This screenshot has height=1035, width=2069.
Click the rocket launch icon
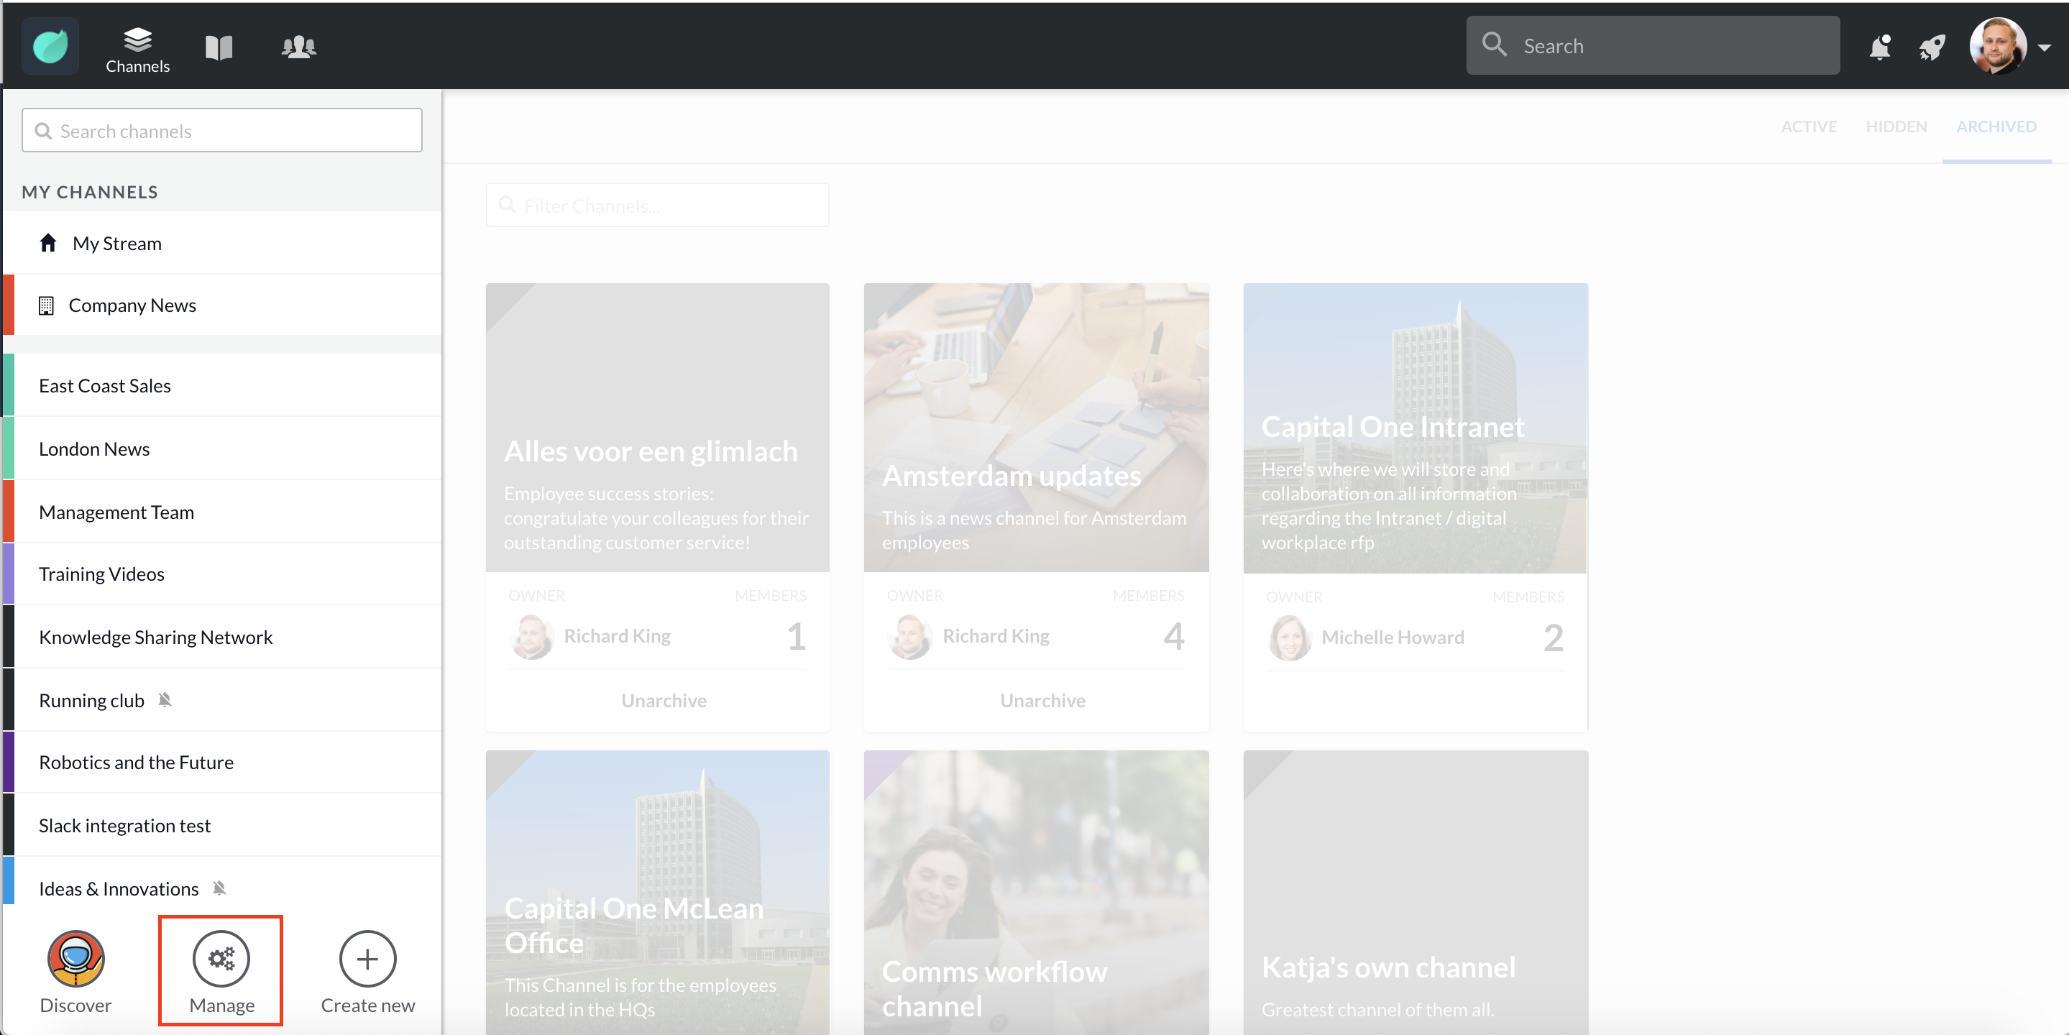click(x=1932, y=47)
